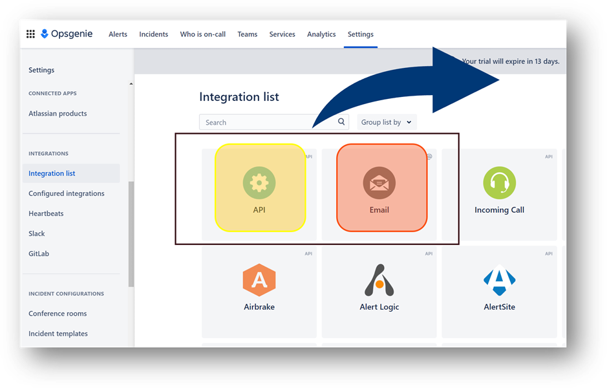This screenshot has height=388, width=607.
Task: Click the Integration list page heading
Action: pos(239,97)
